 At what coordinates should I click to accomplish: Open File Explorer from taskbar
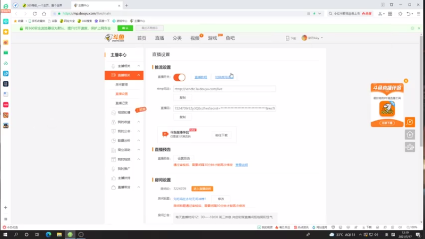(59, 235)
